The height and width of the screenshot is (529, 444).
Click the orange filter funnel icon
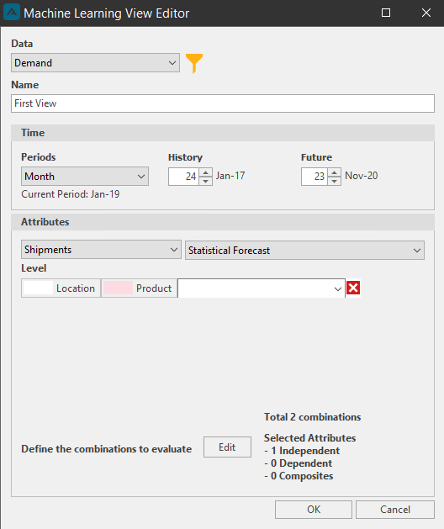point(194,63)
